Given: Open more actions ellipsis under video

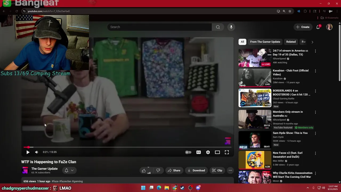Looking at the screenshot, I should click(x=230, y=170).
